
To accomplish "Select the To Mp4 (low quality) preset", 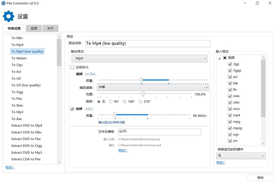I will (27, 52).
